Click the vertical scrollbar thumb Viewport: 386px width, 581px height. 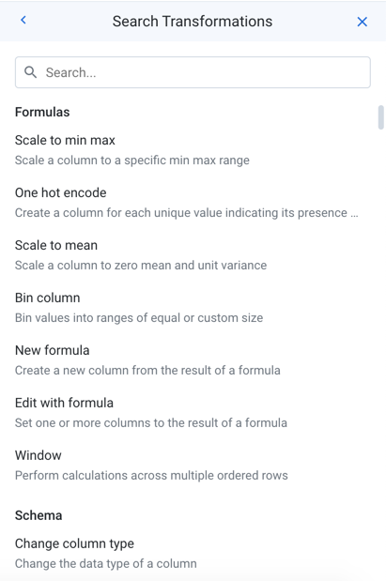(380, 117)
